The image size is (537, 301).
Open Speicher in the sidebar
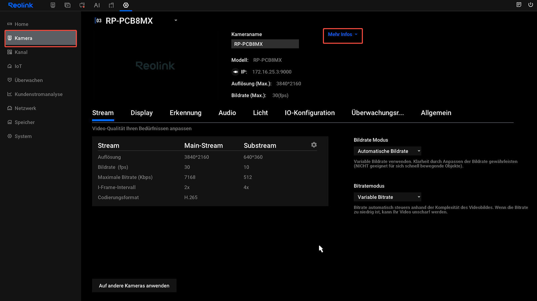(x=41, y=122)
